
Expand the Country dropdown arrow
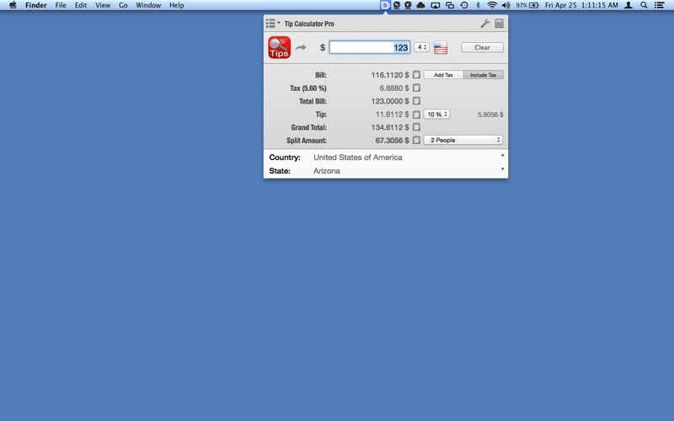(x=502, y=156)
